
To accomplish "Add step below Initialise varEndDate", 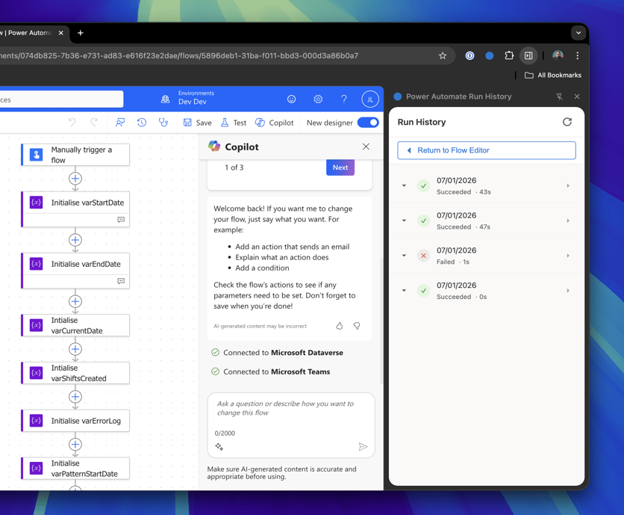I will tap(75, 301).
